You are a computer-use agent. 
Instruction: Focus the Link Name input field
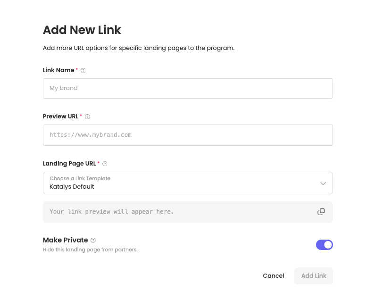click(188, 88)
